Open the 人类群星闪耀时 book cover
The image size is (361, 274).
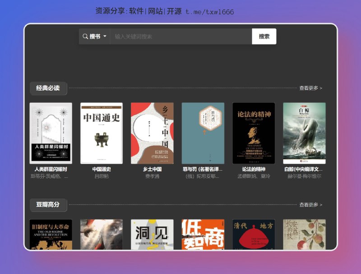coord(51,133)
